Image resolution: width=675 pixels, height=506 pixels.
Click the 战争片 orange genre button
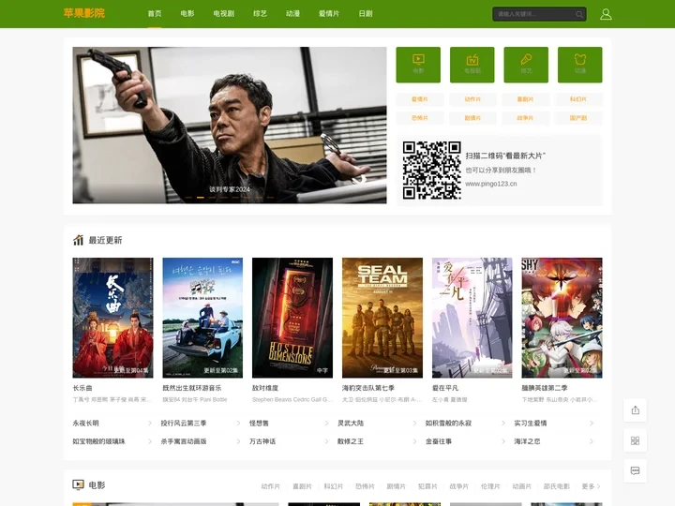point(525,118)
